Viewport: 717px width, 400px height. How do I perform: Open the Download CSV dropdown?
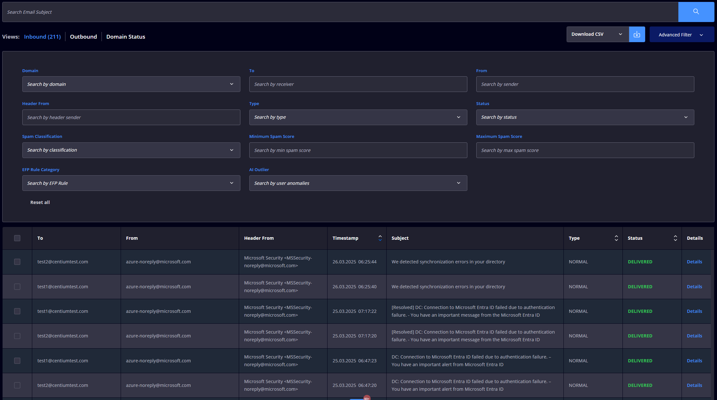click(598, 34)
